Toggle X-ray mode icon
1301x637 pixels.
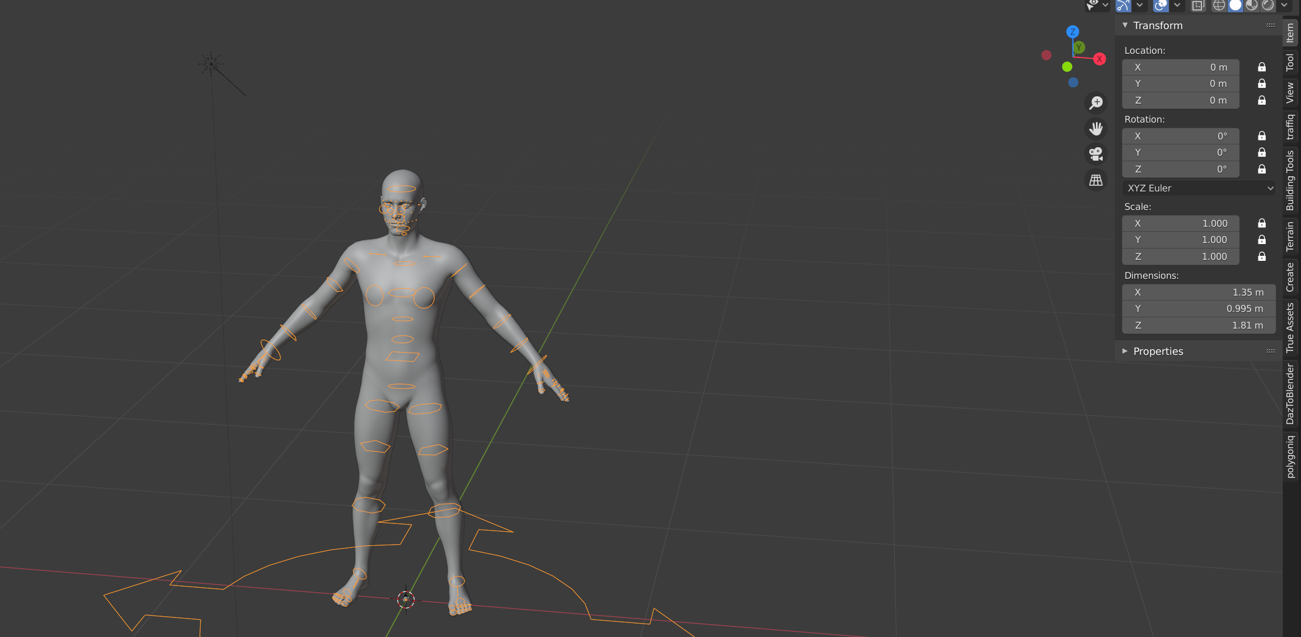point(1198,6)
